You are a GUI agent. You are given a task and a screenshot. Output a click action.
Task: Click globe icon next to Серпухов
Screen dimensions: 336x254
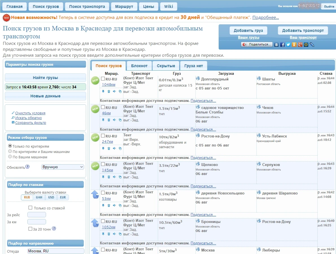(259, 164)
